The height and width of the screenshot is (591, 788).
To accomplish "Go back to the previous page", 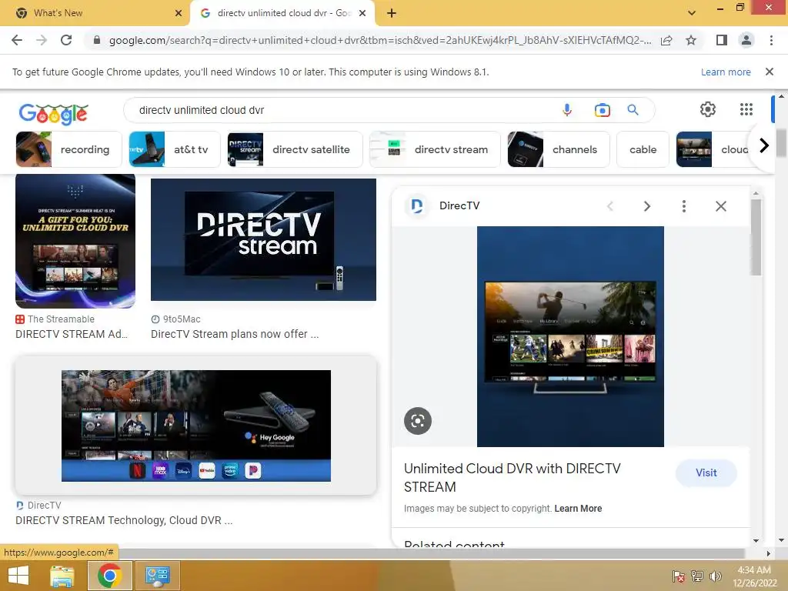I will pyautogui.click(x=17, y=40).
